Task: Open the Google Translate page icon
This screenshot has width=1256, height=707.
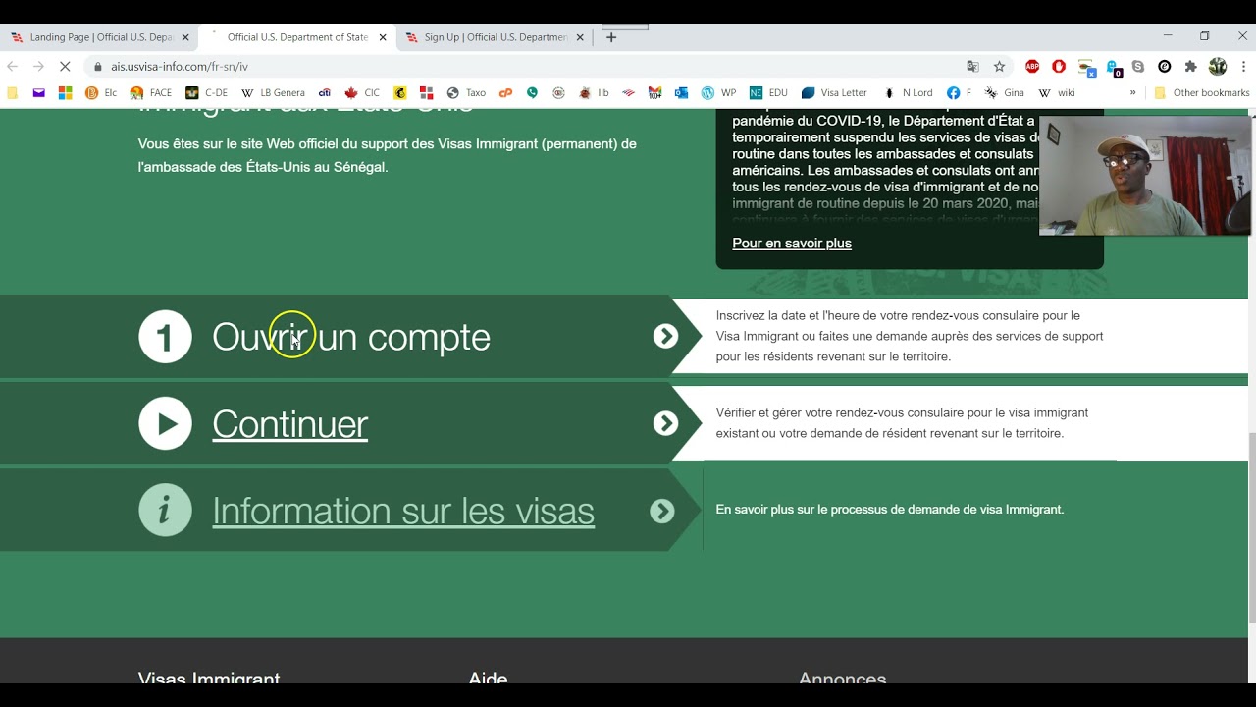Action: point(972,67)
